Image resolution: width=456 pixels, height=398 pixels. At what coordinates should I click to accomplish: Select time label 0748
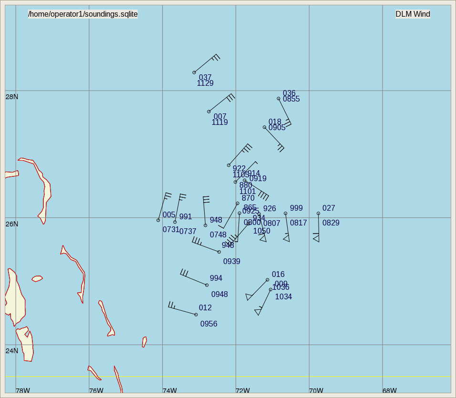tap(218, 235)
